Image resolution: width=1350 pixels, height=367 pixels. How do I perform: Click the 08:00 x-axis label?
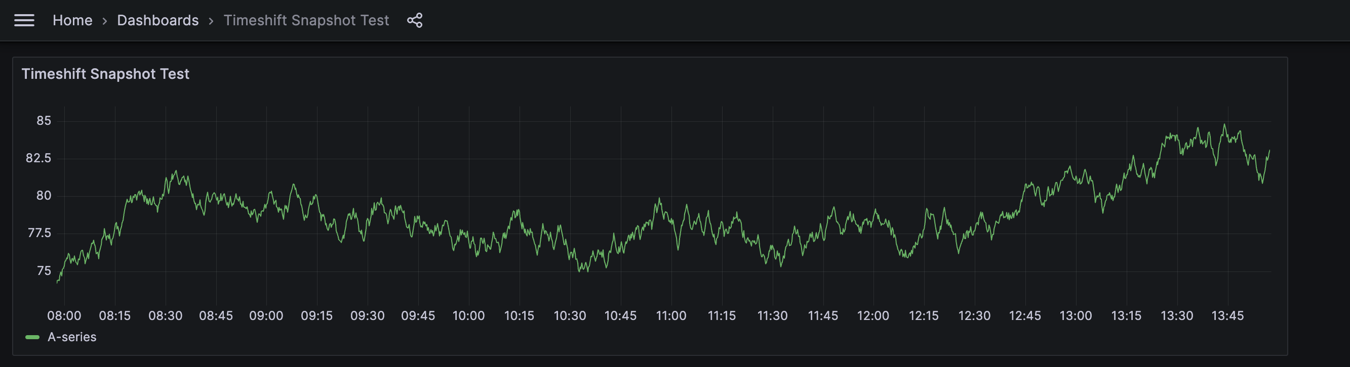64,316
